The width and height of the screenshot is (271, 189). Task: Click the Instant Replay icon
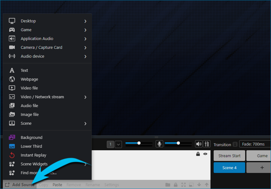12,155
